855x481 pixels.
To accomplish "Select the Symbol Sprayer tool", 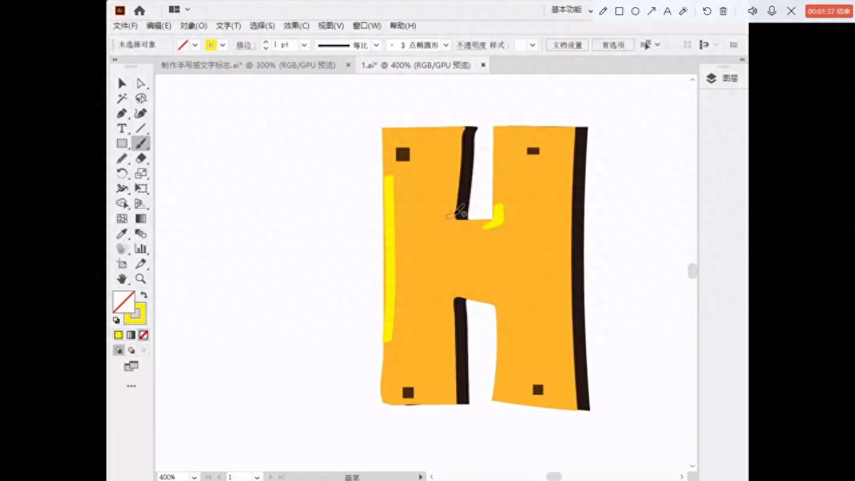I will coord(122,249).
